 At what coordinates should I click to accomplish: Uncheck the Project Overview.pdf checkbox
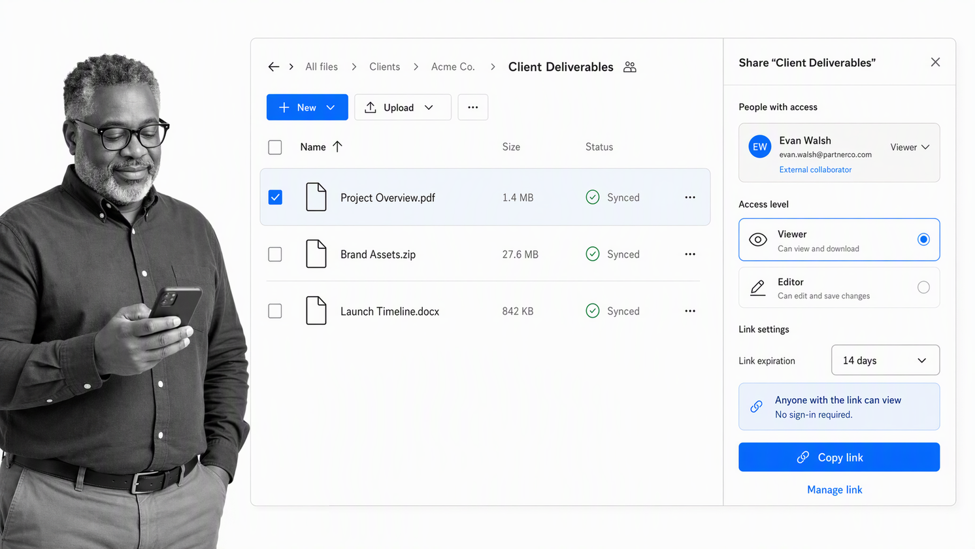pyautogui.click(x=275, y=197)
